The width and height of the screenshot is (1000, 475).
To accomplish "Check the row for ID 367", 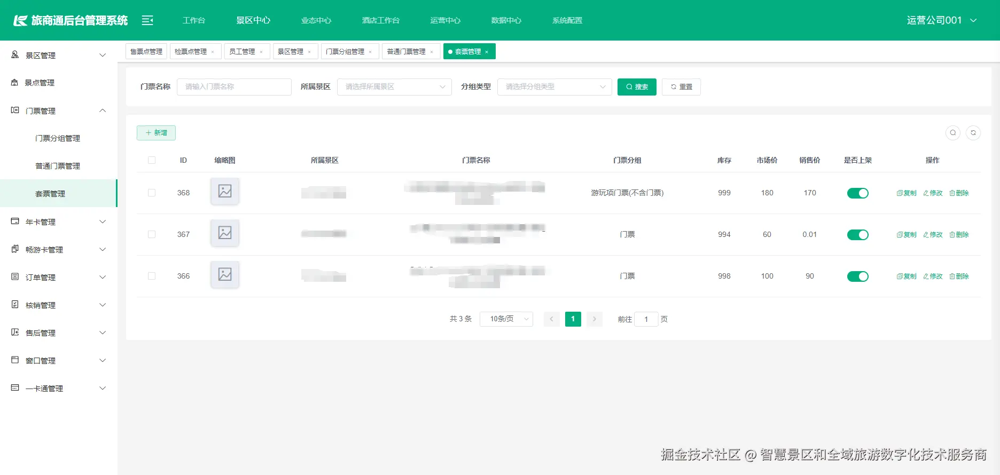I will 152,234.
